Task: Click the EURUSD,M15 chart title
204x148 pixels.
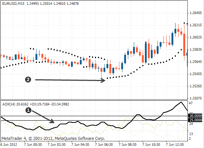Action: [x=13, y=4]
